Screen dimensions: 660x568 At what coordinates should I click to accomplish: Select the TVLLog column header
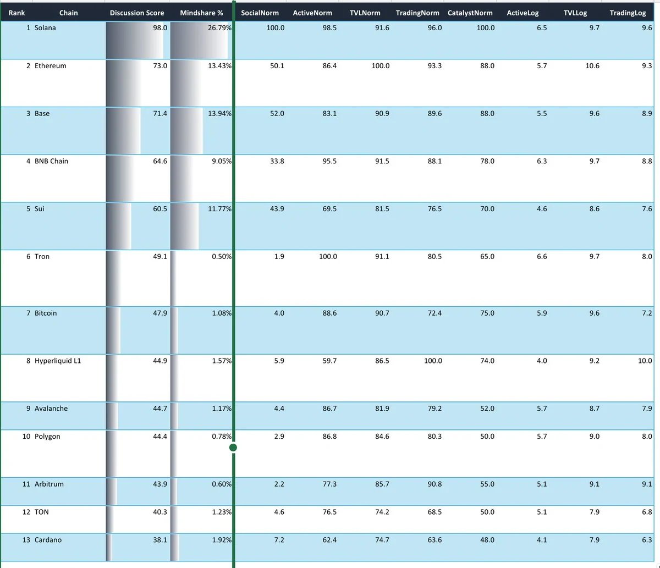click(x=575, y=13)
